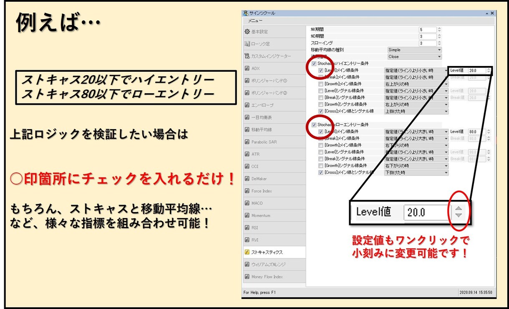Click the サインツクール app icon in title bar
The height and width of the screenshot is (309, 509).
246,13
